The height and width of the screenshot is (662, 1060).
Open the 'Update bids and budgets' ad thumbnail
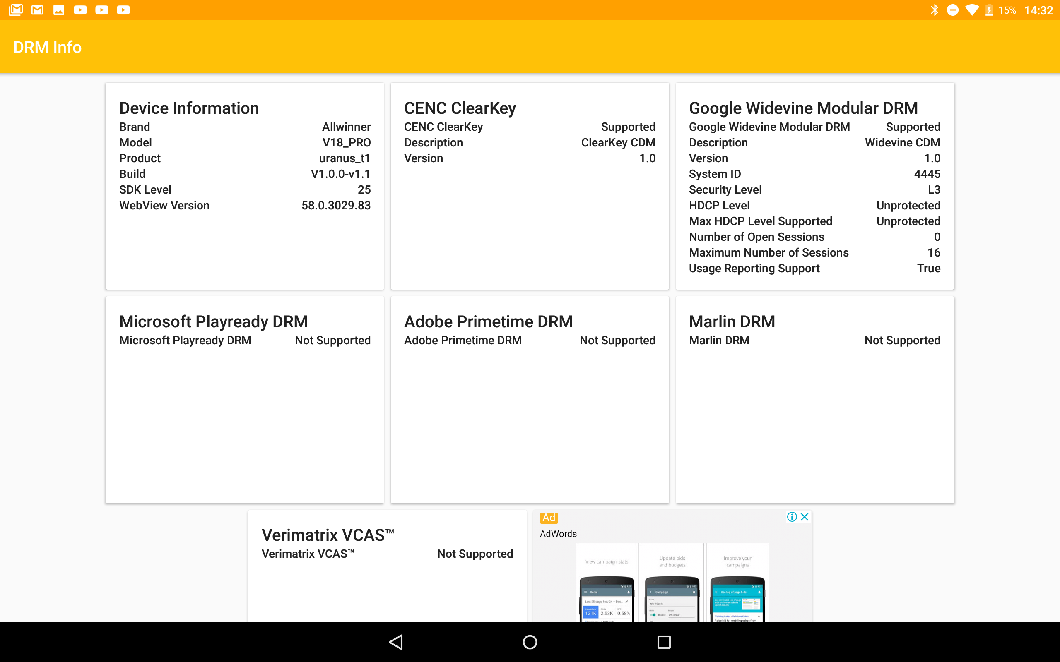coord(672,582)
